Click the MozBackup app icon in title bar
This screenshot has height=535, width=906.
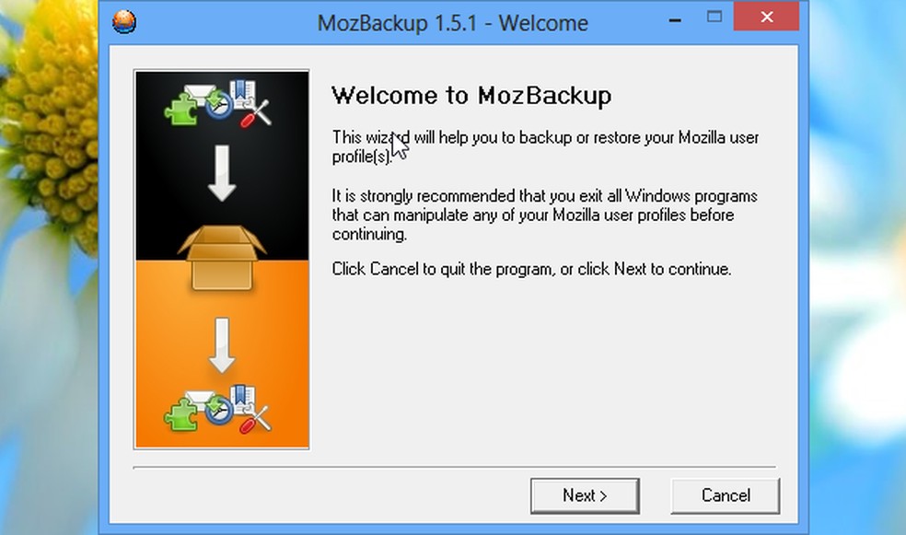click(124, 21)
